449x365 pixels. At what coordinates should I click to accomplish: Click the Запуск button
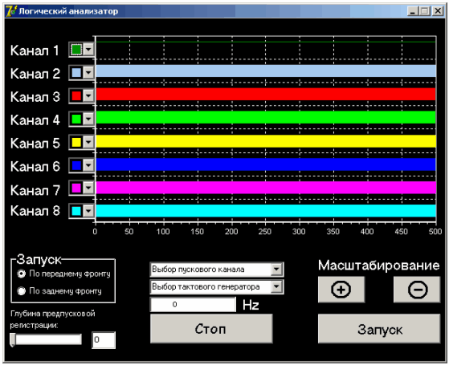click(x=379, y=329)
